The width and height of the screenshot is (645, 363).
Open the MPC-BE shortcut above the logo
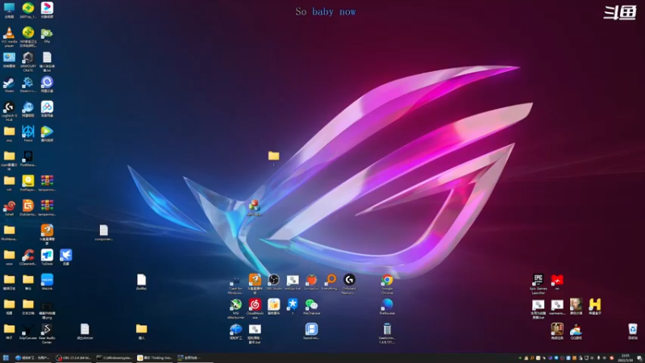click(254, 207)
